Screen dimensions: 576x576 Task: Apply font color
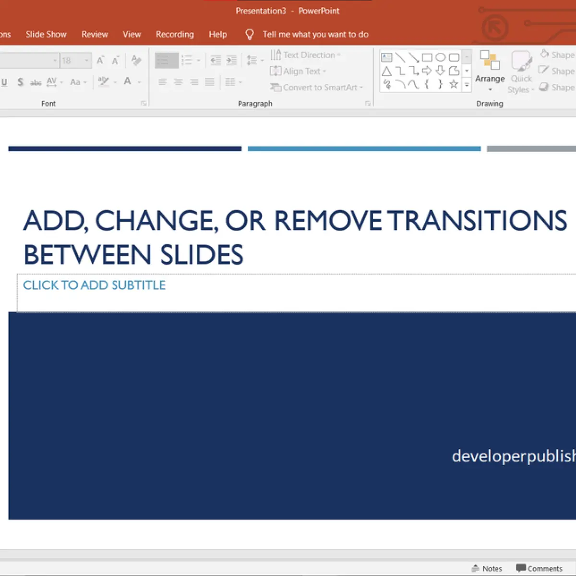coord(127,82)
